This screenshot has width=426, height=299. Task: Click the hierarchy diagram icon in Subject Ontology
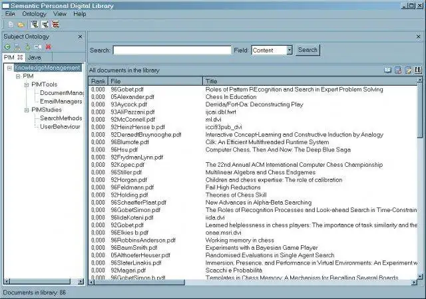pos(17,47)
